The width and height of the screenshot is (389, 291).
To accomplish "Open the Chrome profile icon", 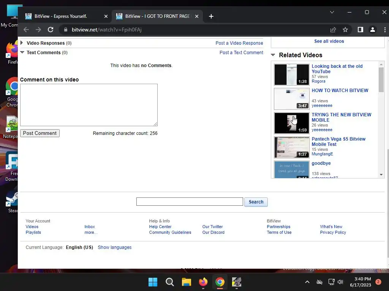I will [x=372, y=30].
